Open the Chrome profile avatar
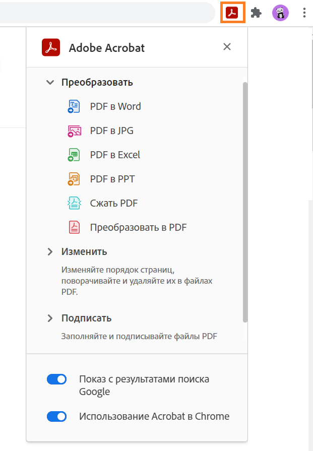Screen dimensions: 313x451 coord(280,13)
